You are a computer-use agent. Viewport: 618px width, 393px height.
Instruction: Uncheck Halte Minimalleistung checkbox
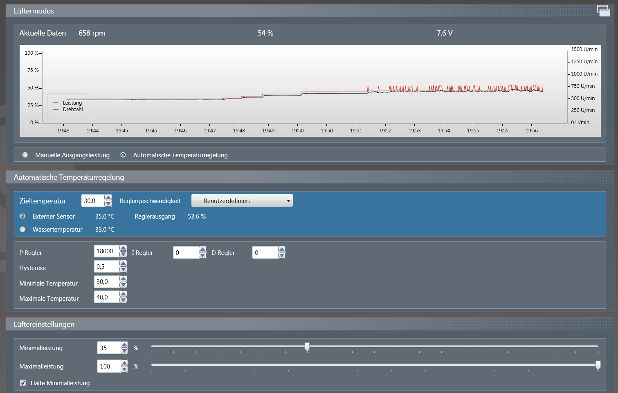pos(23,383)
